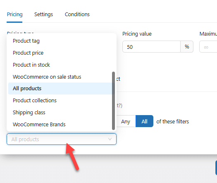Click the Pricing value field with 50
Image resolution: width=217 pixels, height=183 pixels.
pyautogui.click(x=151, y=47)
